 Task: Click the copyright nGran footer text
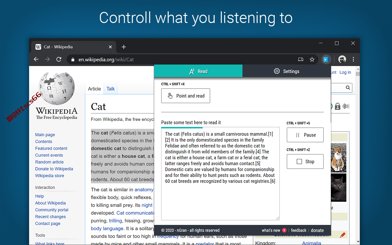[190, 230]
